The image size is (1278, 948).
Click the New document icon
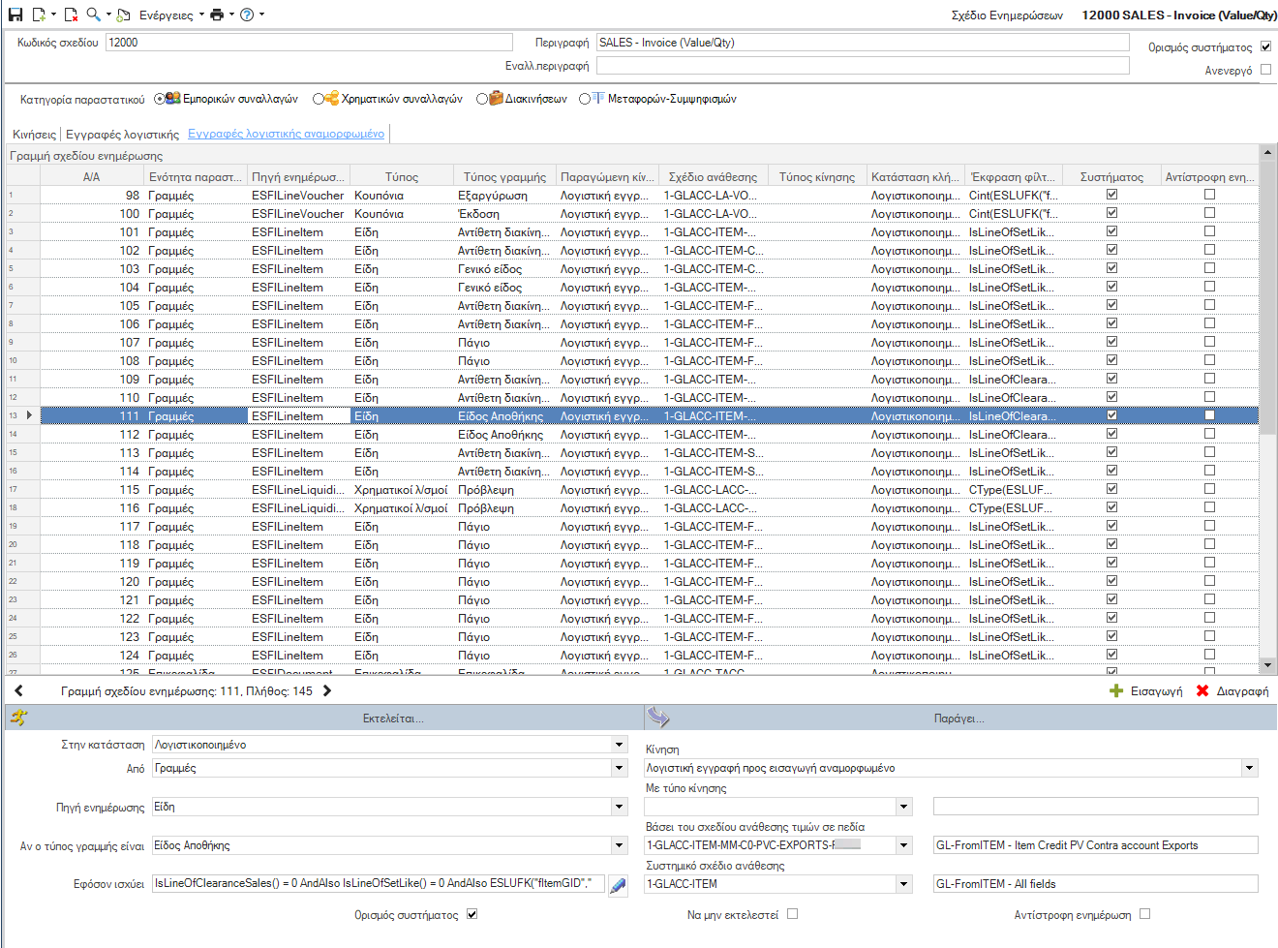tap(40, 15)
